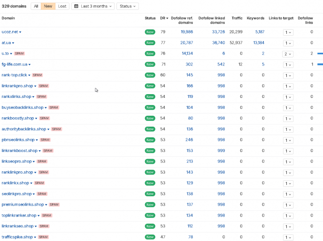Click the '329 domains' count text
323x241 pixels.
(14, 6)
